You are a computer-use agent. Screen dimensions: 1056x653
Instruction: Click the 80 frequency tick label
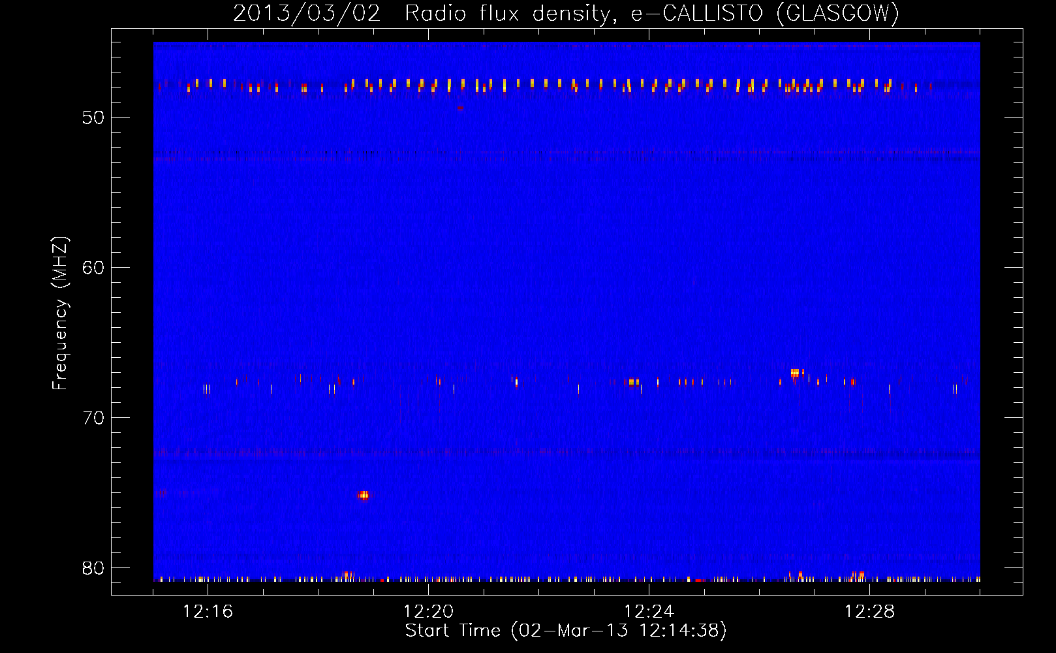coord(93,568)
